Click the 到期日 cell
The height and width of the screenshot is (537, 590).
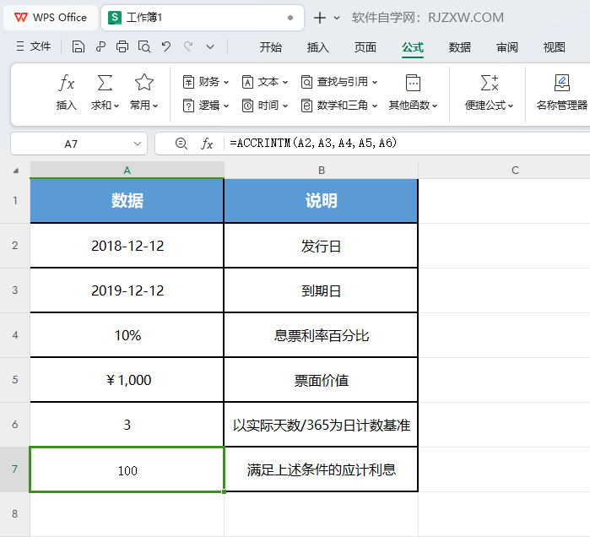point(321,290)
